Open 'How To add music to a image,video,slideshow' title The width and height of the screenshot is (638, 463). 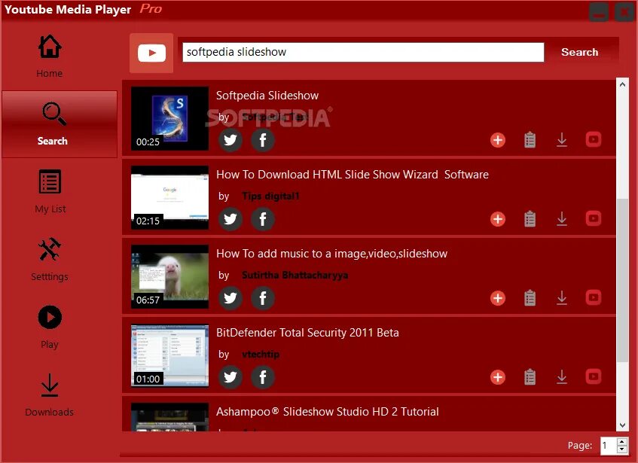331,254
